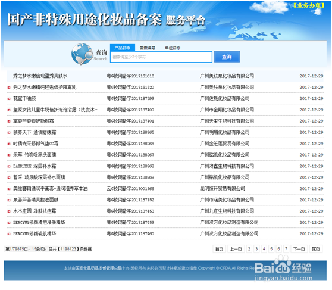332x290 pixels.
Task: Click red bullet beside 通润滋养草本油 row
Action: coord(9,189)
